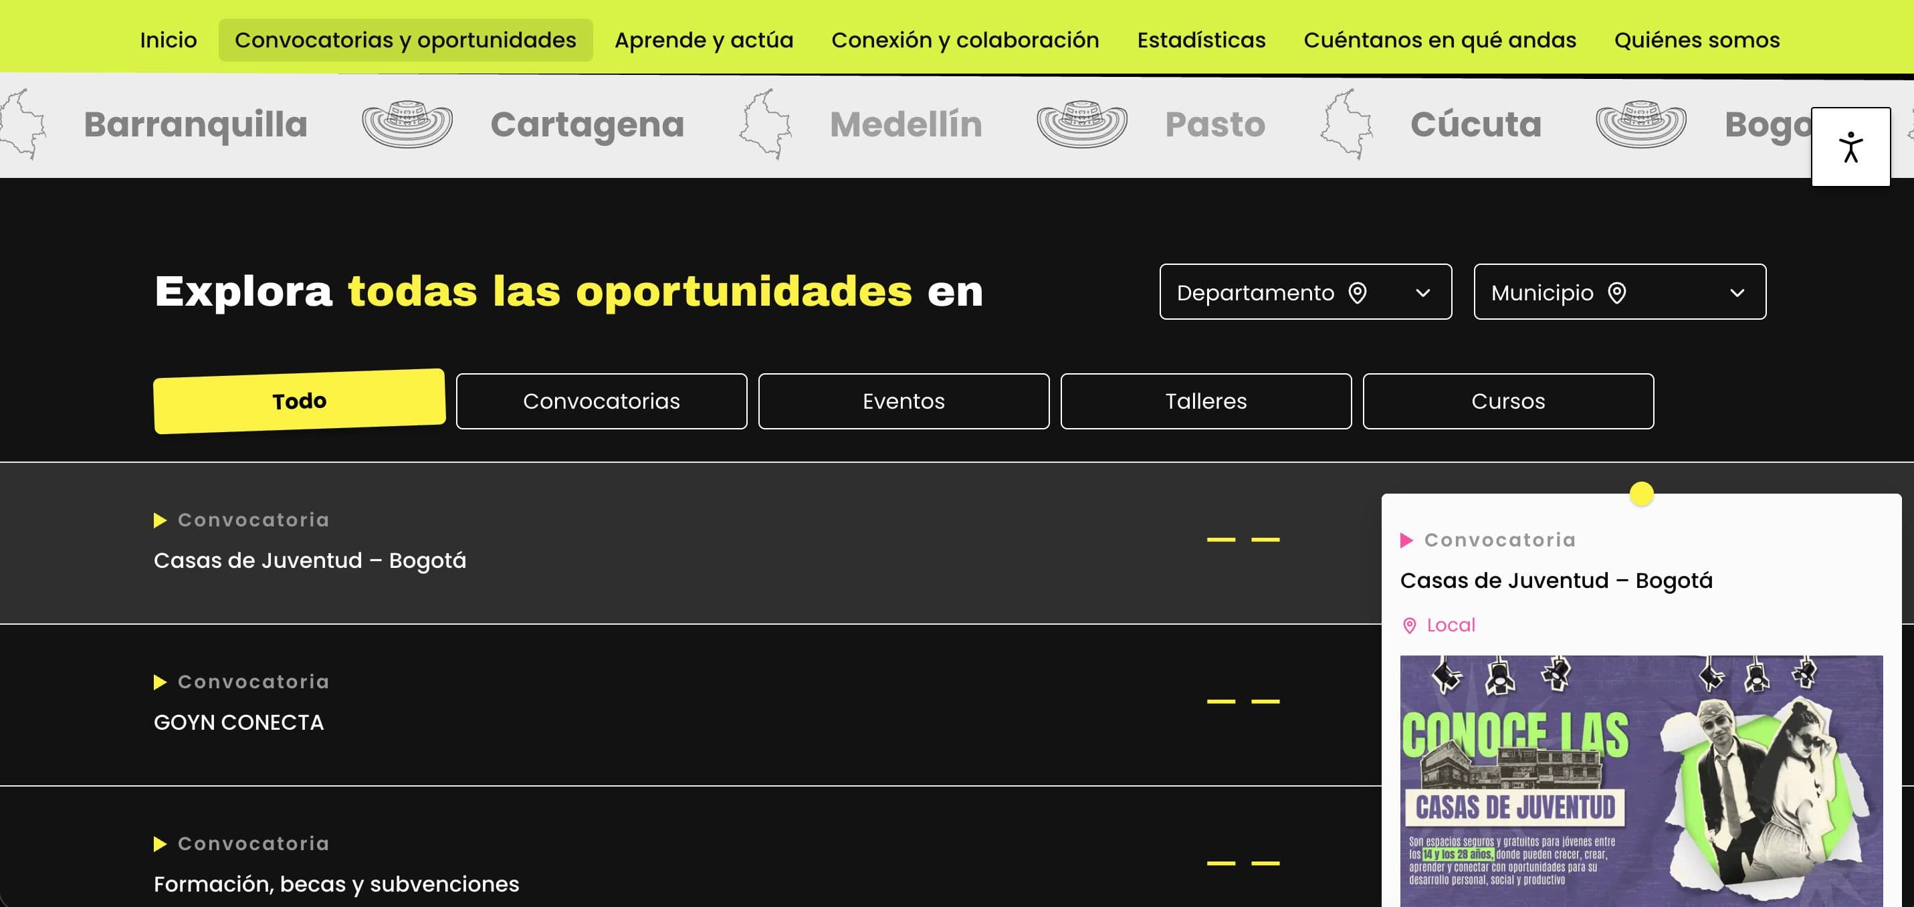
Task: Click the sombrero icon before Cartagena
Action: pos(407,124)
